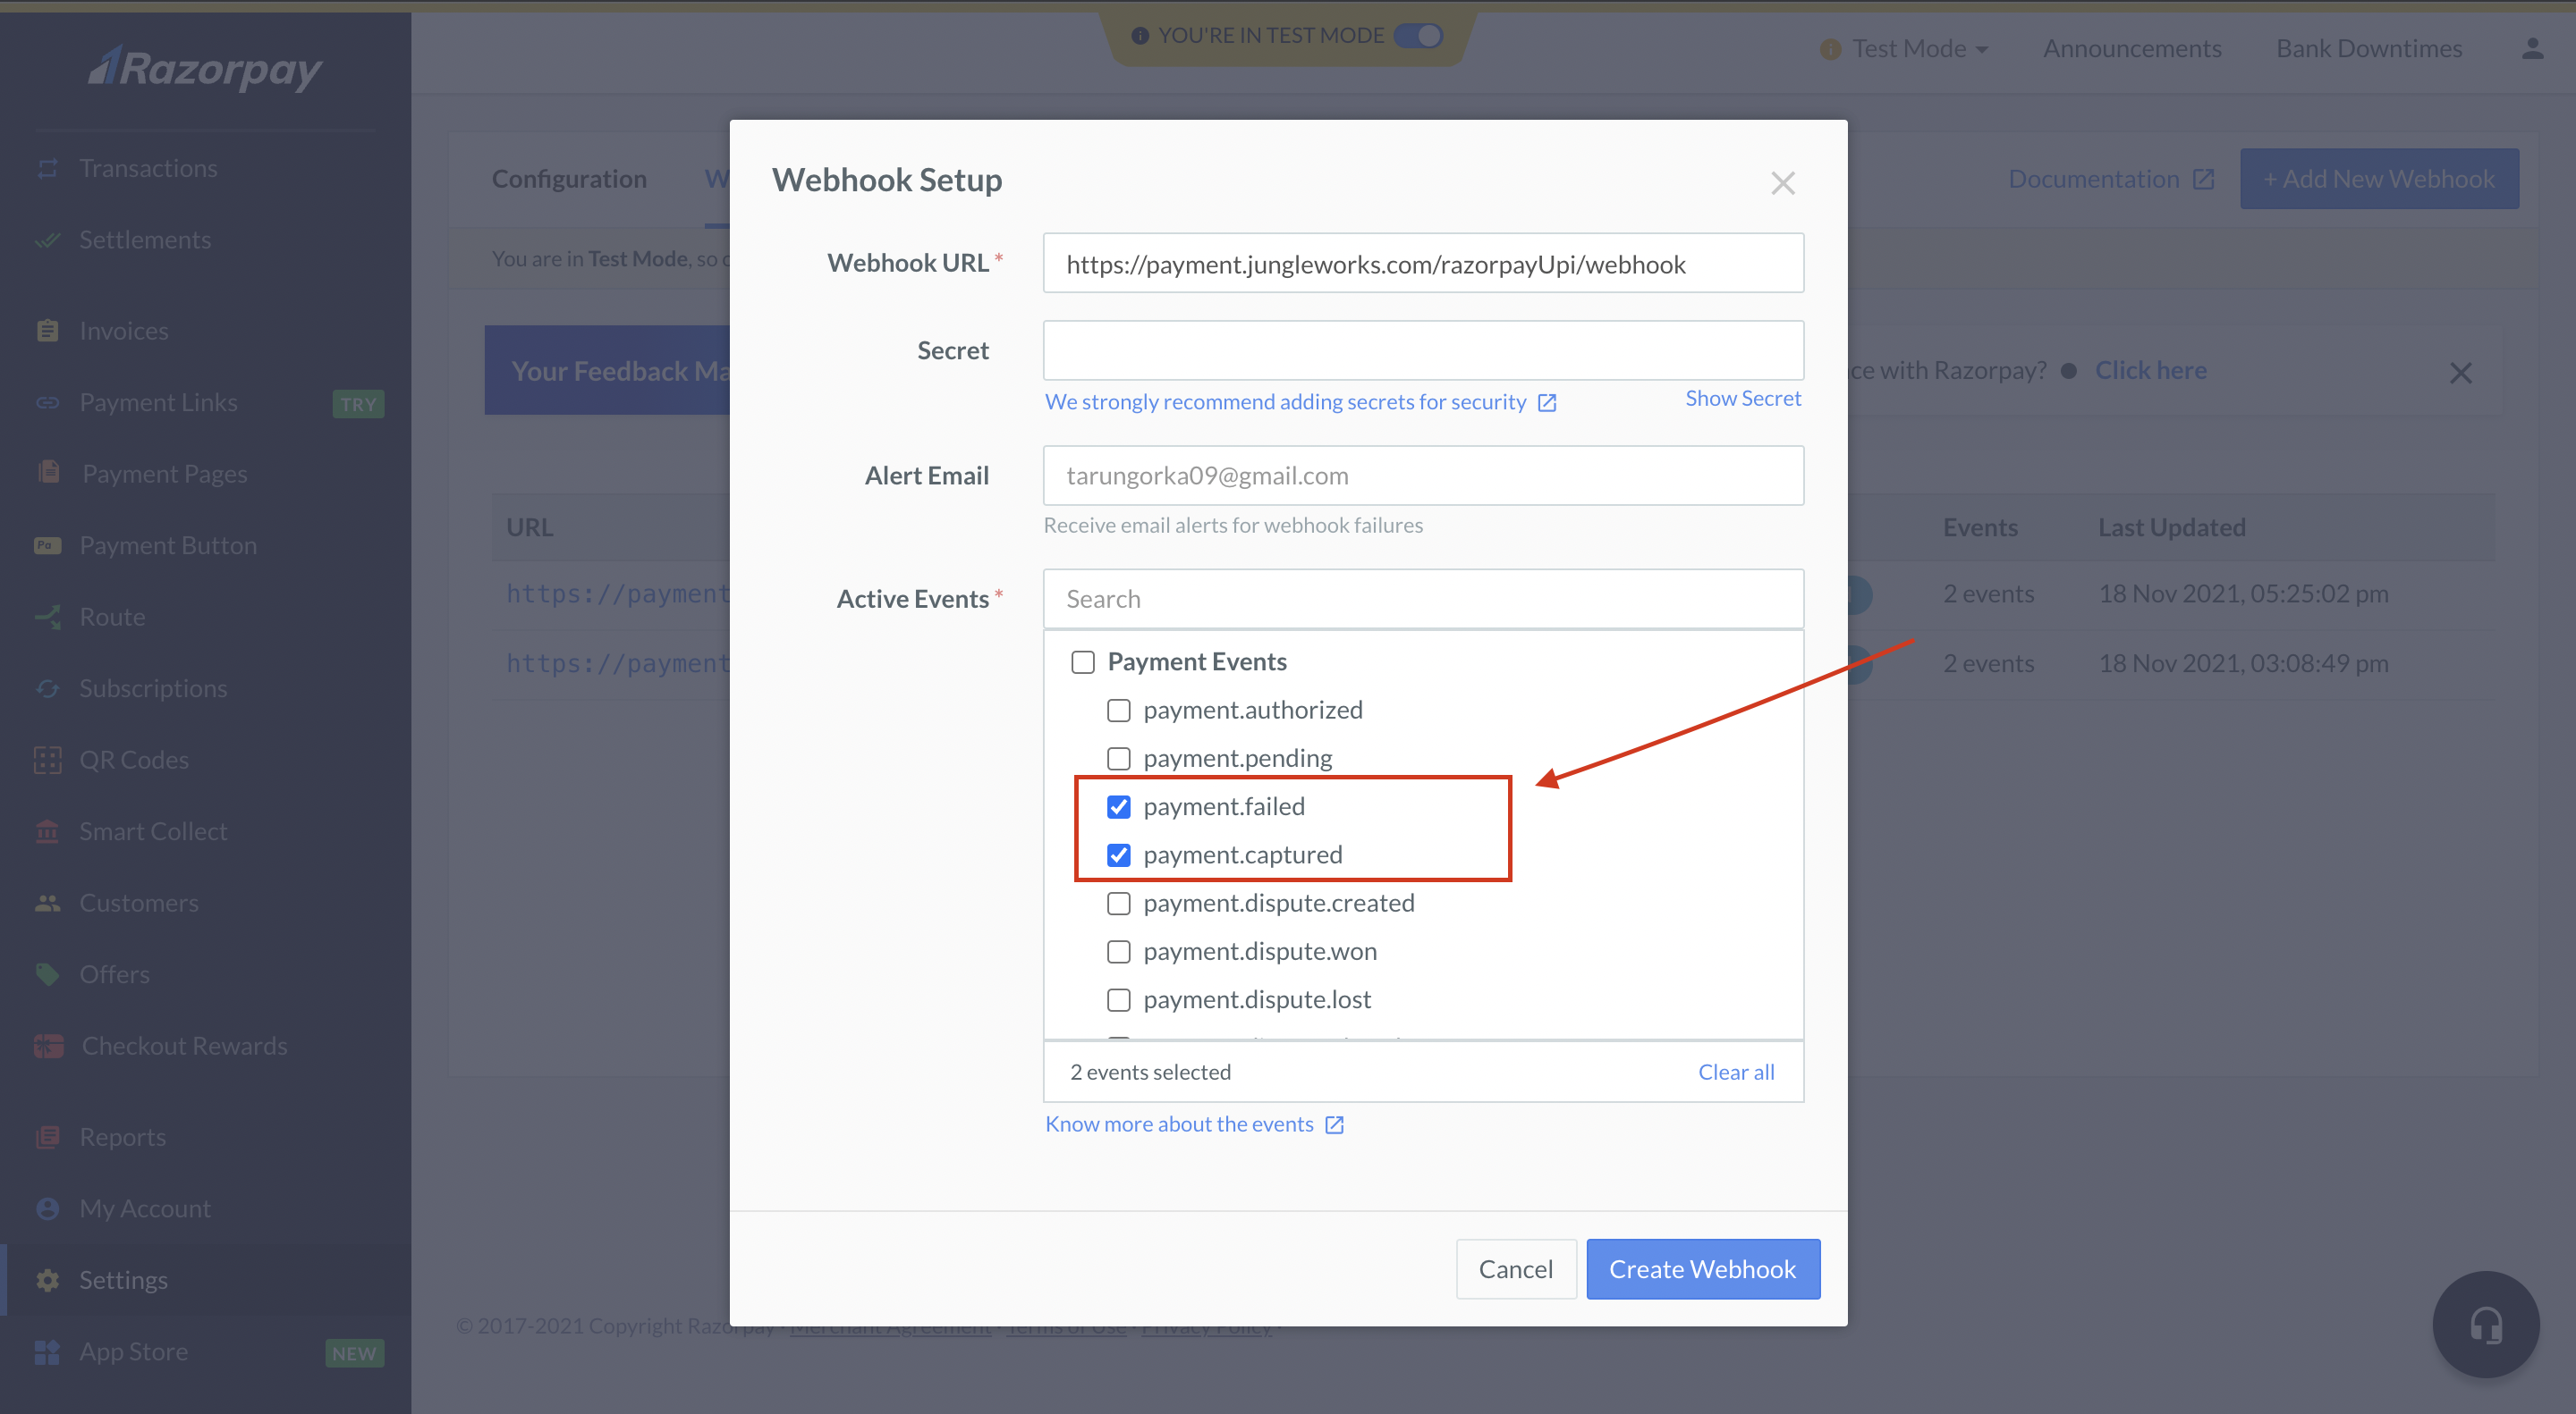
Task: Open Offers sidebar icon
Action: coord(47,974)
